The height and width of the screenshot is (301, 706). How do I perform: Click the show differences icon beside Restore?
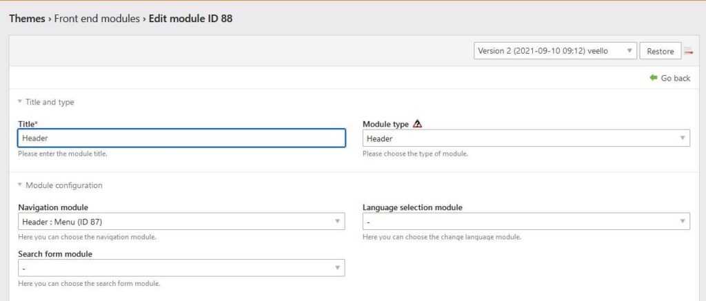click(x=688, y=52)
